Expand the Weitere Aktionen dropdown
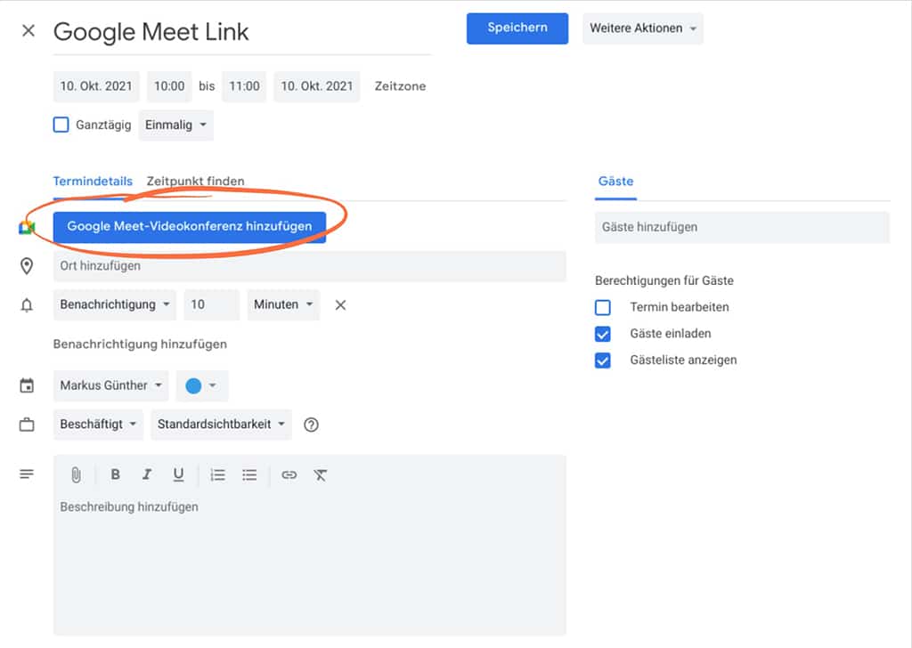Viewport: 912px width, 648px height. coord(642,28)
